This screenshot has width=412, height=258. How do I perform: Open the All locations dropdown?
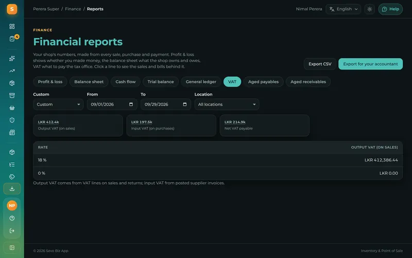(x=227, y=104)
